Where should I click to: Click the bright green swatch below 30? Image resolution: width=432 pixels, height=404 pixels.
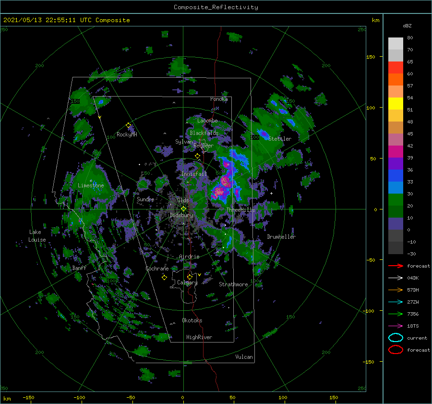point(396,200)
